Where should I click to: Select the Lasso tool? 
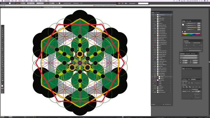[x=3, y=34]
